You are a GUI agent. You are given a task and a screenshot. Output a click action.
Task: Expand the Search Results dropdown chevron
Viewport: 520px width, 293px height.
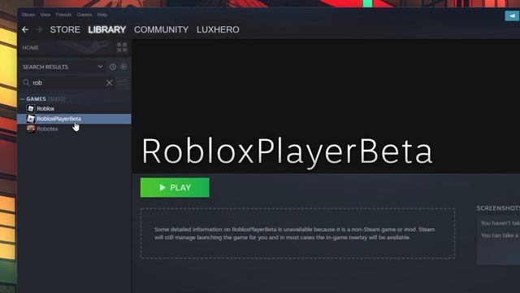[x=100, y=67]
